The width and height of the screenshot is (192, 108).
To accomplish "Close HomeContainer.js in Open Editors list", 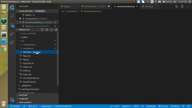I will pyautogui.click(x=20, y=22).
